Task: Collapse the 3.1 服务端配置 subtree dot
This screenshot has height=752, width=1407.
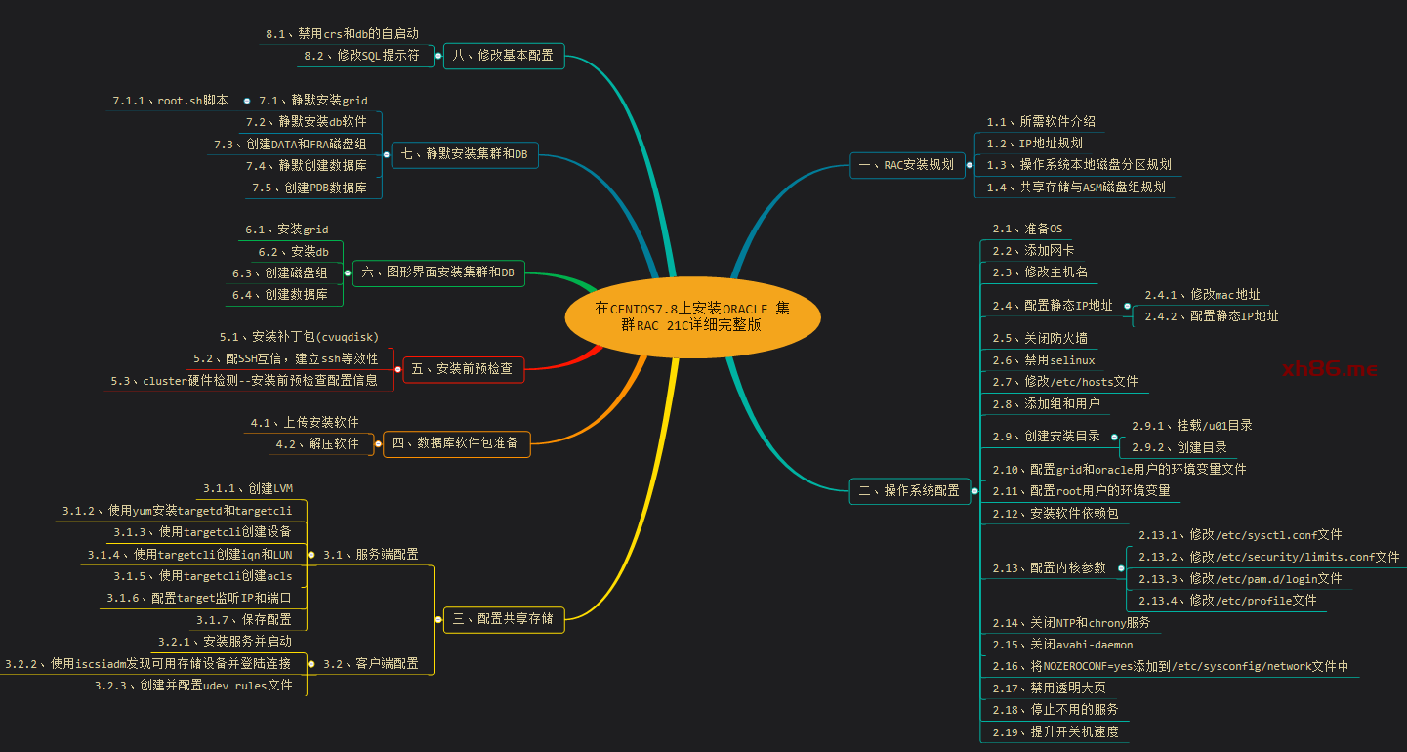Action: [311, 555]
